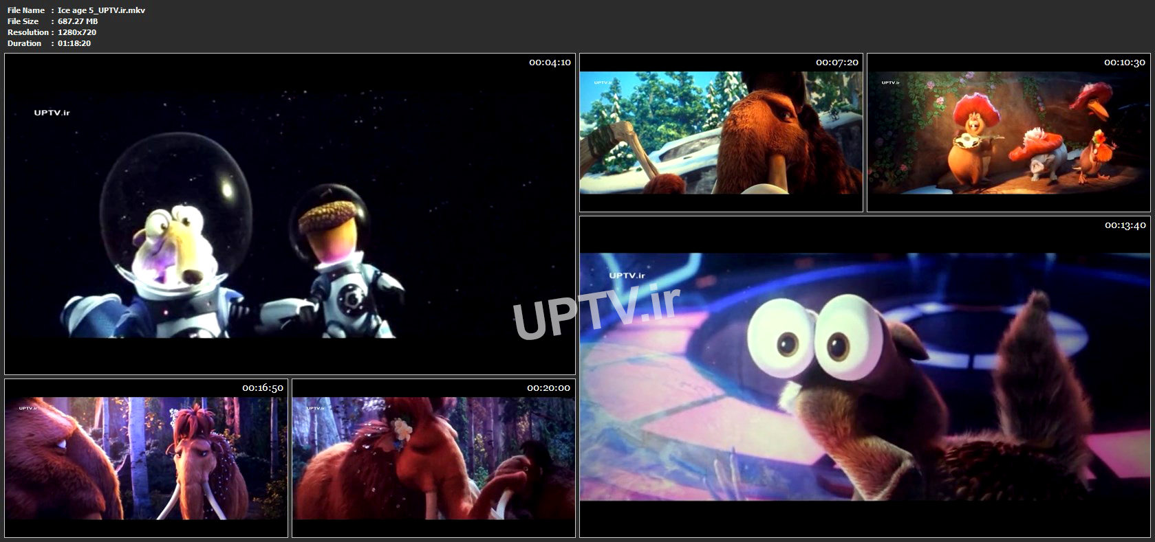Open the mammoth with flower in hair thumbnail
1155x542 pixels.
pyautogui.click(x=433, y=458)
